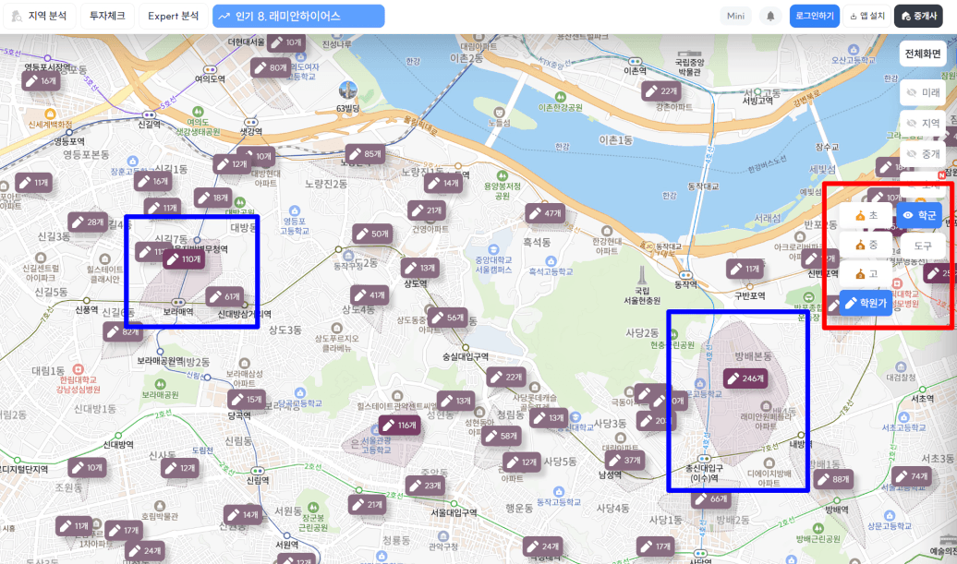The height and width of the screenshot is (564, 957).
Task: Select the 85개 marker near Noryangjin
Action: click(366, 154)
